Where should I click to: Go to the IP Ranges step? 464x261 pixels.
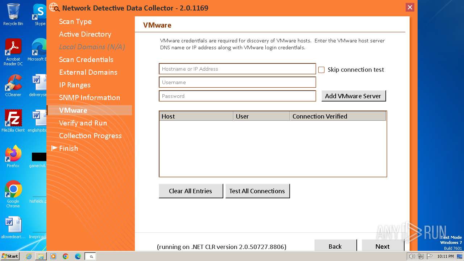75,85
